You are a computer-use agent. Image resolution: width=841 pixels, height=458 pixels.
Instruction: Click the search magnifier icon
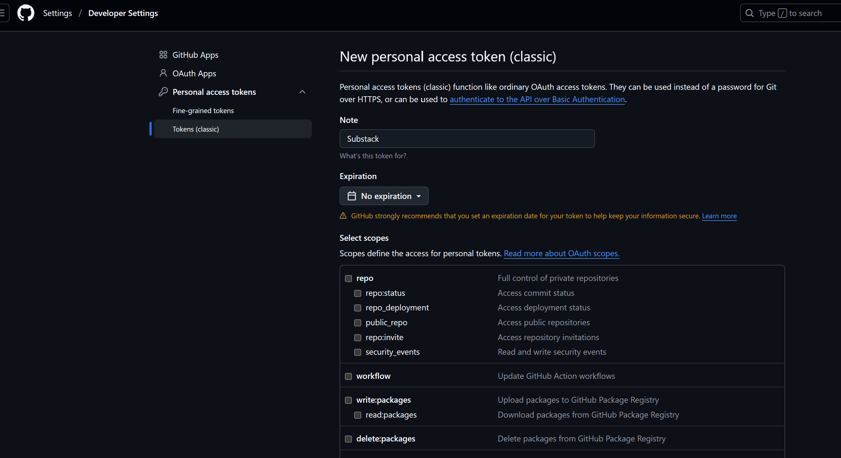pos(749,13)
